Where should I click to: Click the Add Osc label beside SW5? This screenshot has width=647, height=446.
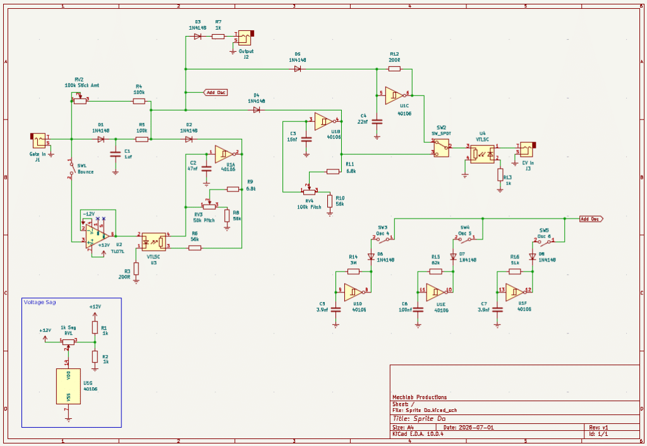click(x=591, y=219)
